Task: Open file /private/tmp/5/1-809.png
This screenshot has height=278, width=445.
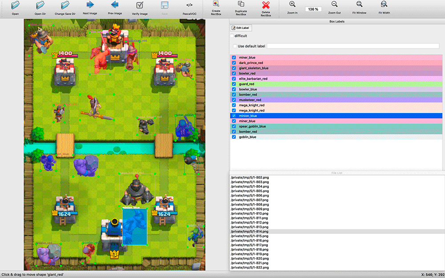Action: (250, 209)
